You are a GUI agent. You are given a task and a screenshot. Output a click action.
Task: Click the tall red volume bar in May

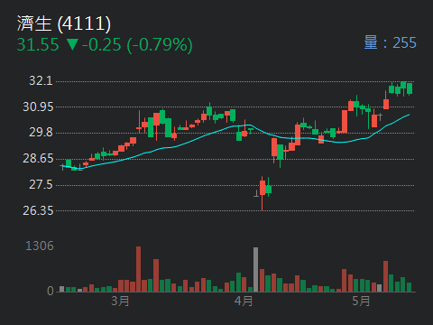click(x=385, y=276)
